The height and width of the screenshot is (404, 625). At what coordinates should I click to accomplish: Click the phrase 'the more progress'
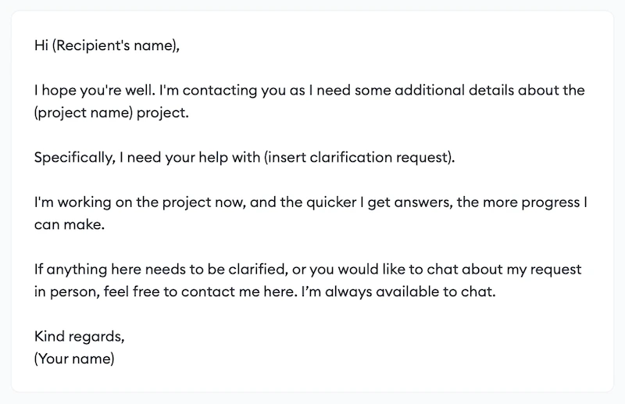(x=518, y=202)
